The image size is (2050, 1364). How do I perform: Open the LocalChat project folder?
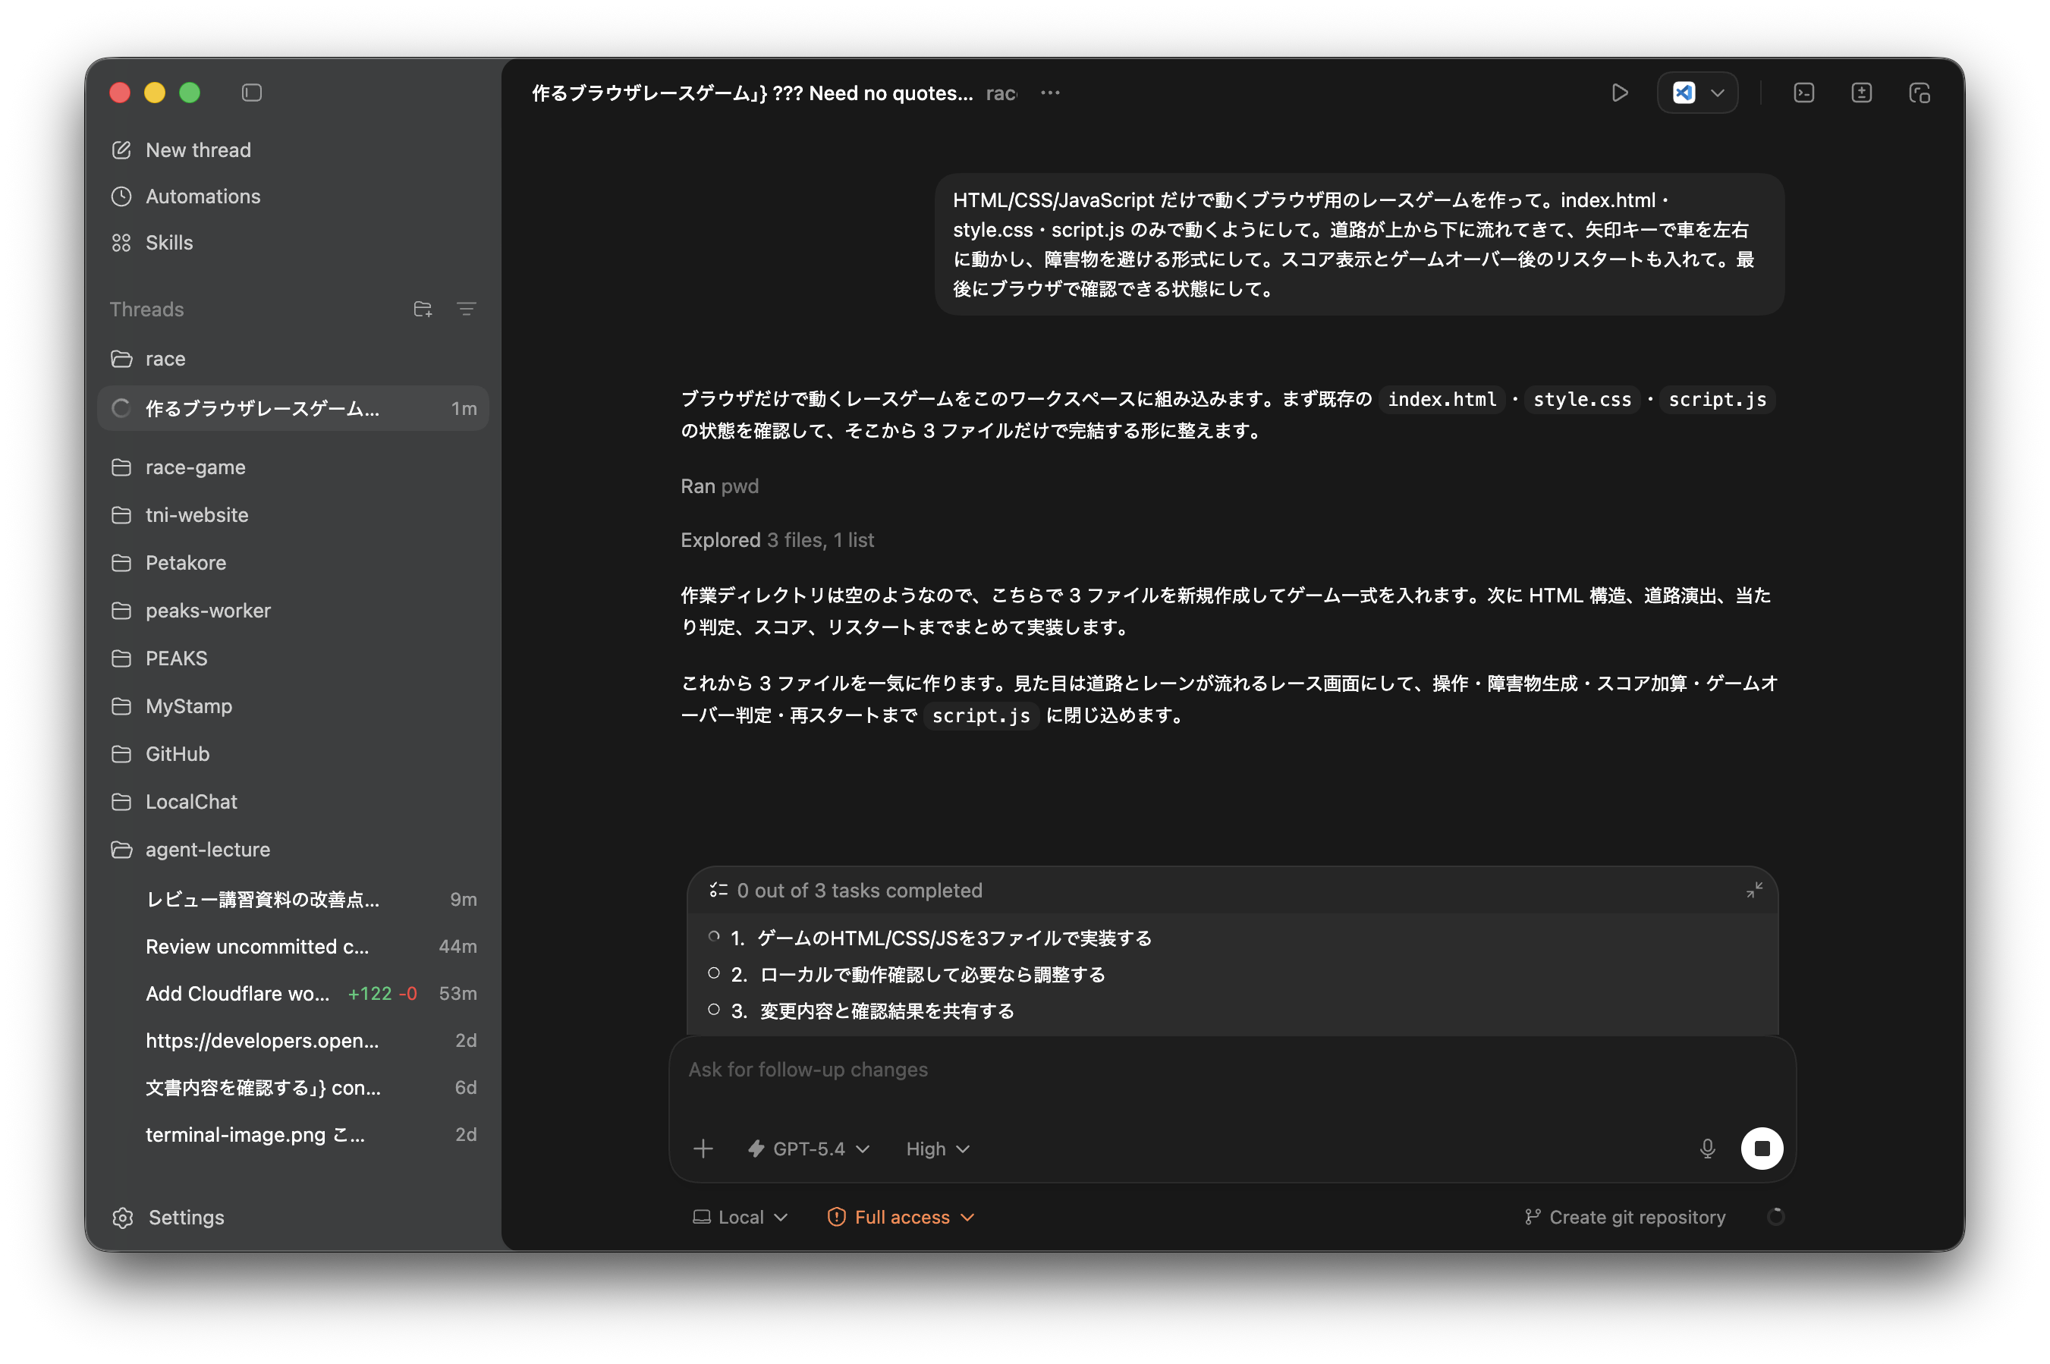point(293,802)
